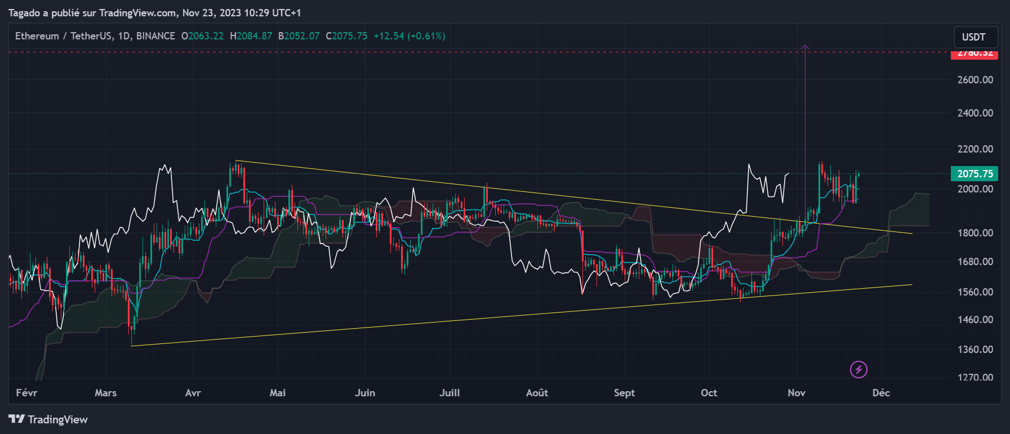Click the 1680.00 price axis label
The width and height of the screenshot is (1010, 434).
[975, 262]
